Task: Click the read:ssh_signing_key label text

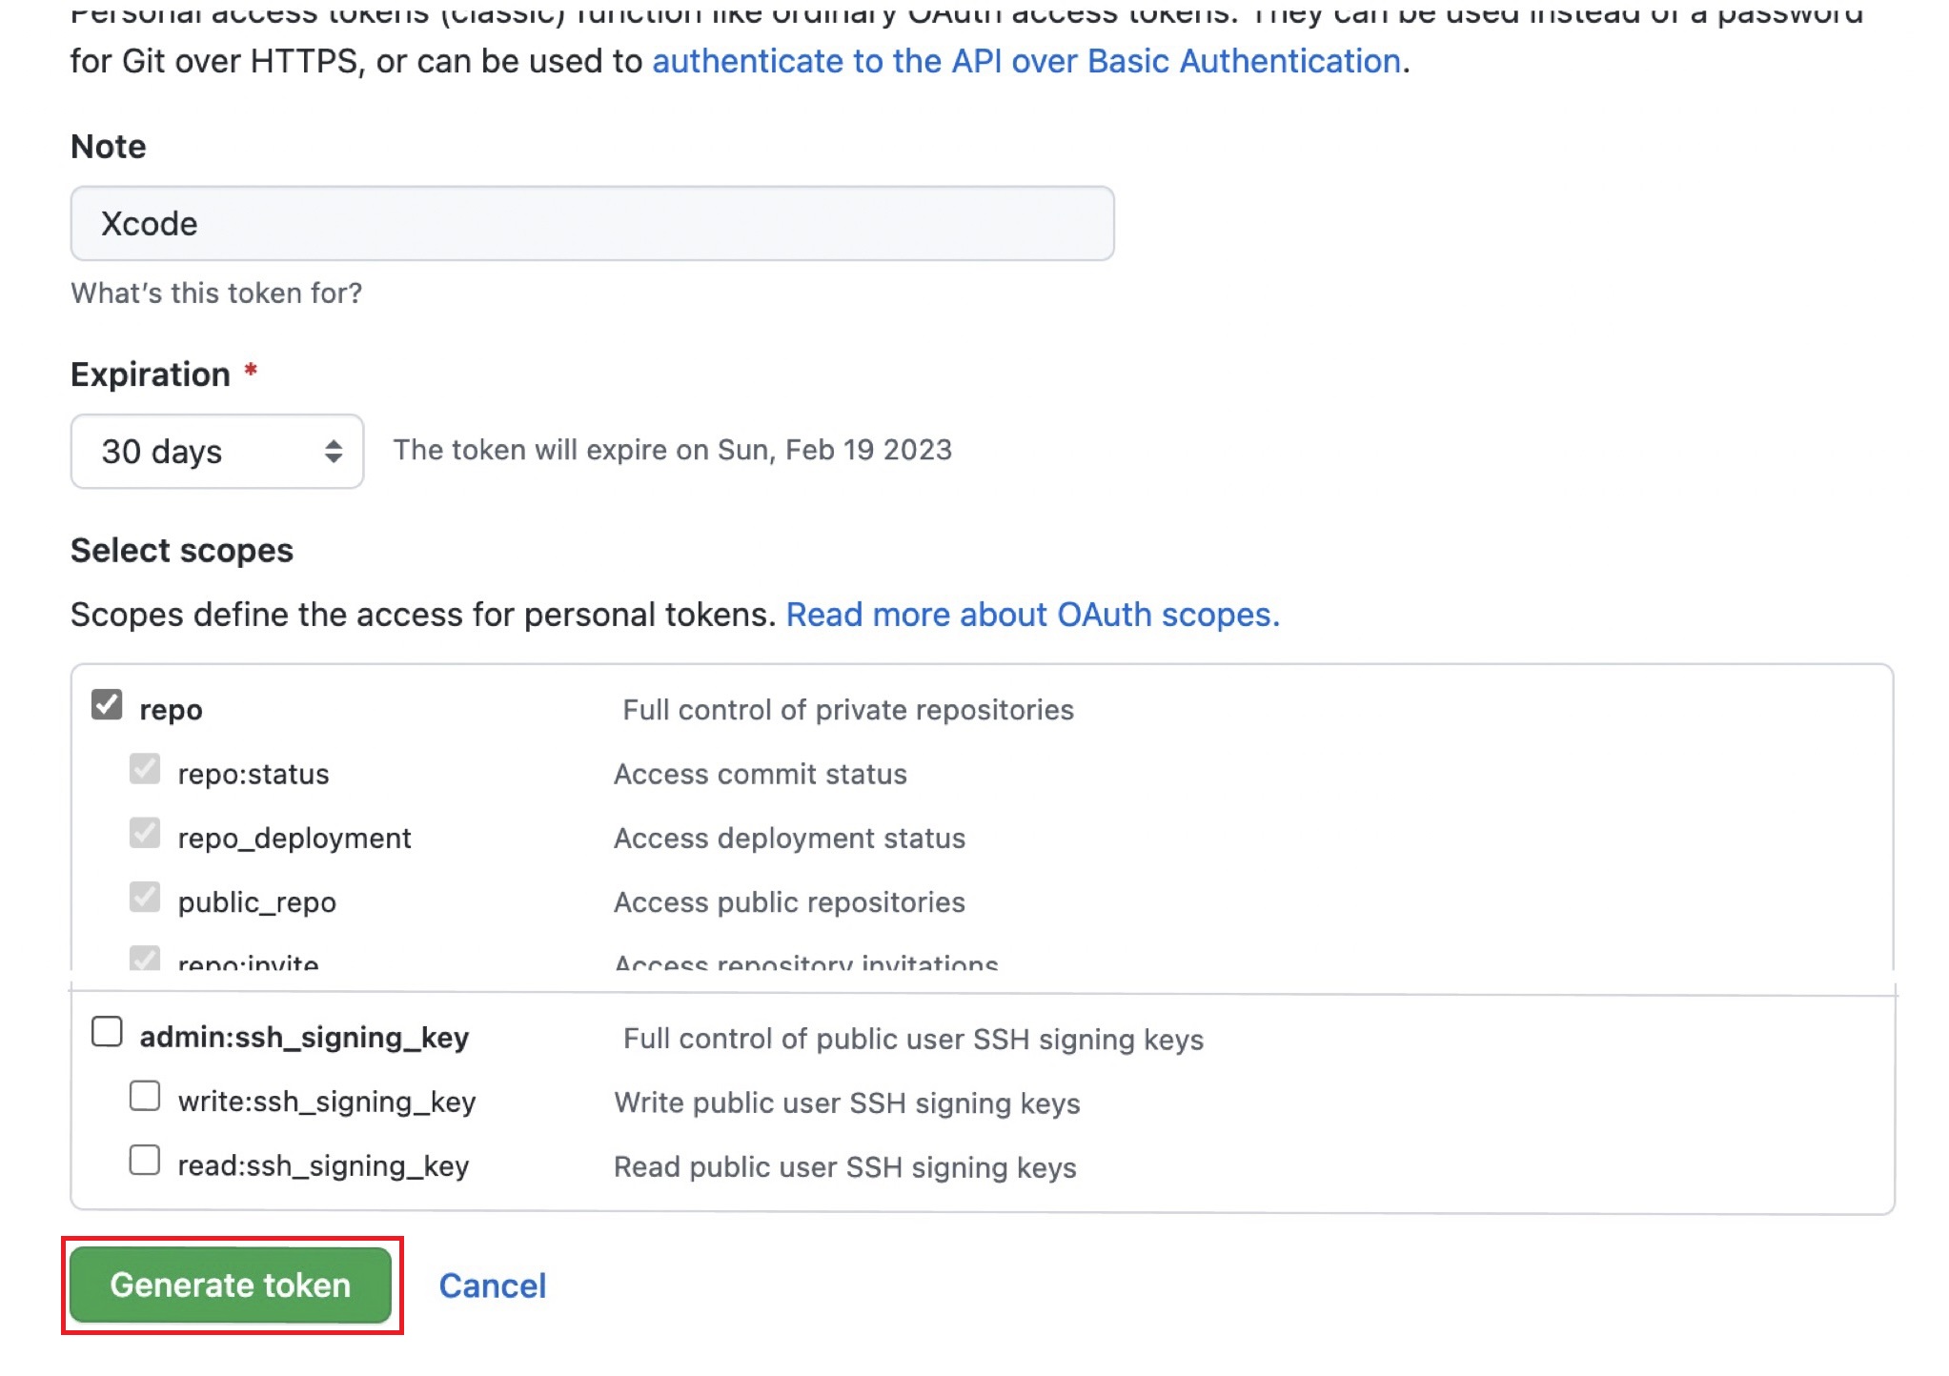Action: click(323, 1165)
